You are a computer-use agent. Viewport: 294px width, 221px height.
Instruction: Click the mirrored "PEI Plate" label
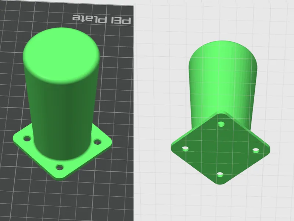coord(101,19)
